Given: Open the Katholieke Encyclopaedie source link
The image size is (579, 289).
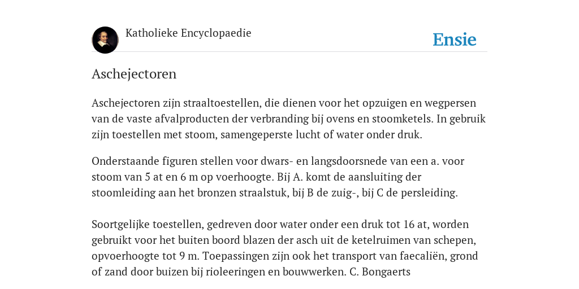Looking at the screenshot, I should coord(188,33).
